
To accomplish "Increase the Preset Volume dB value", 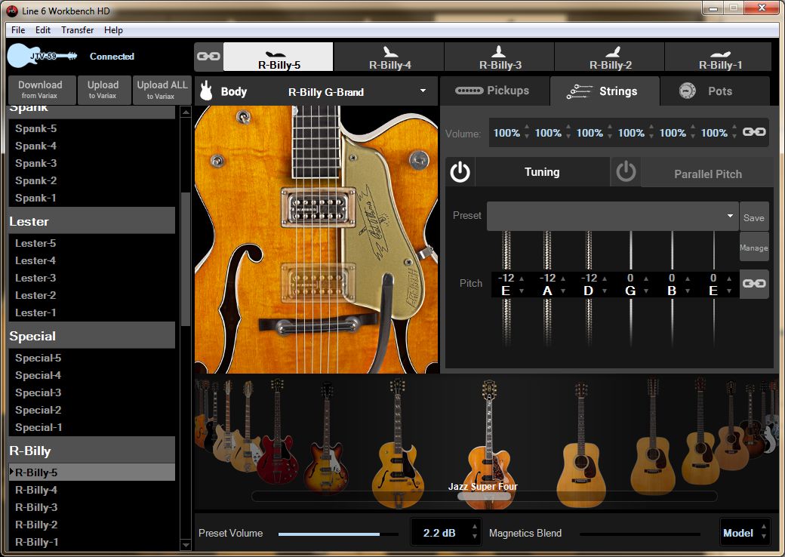I will [475, 528].
